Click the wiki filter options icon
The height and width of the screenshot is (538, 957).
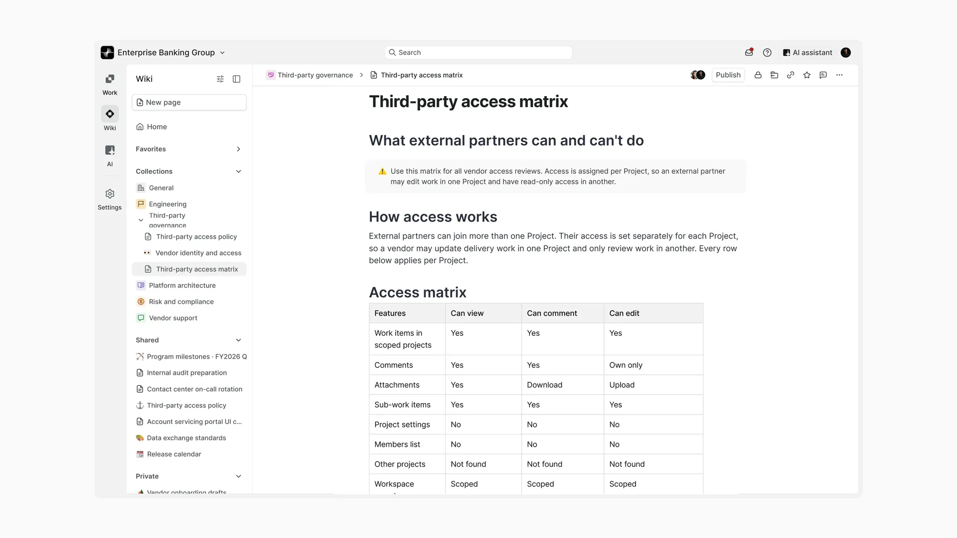(220, 79)
